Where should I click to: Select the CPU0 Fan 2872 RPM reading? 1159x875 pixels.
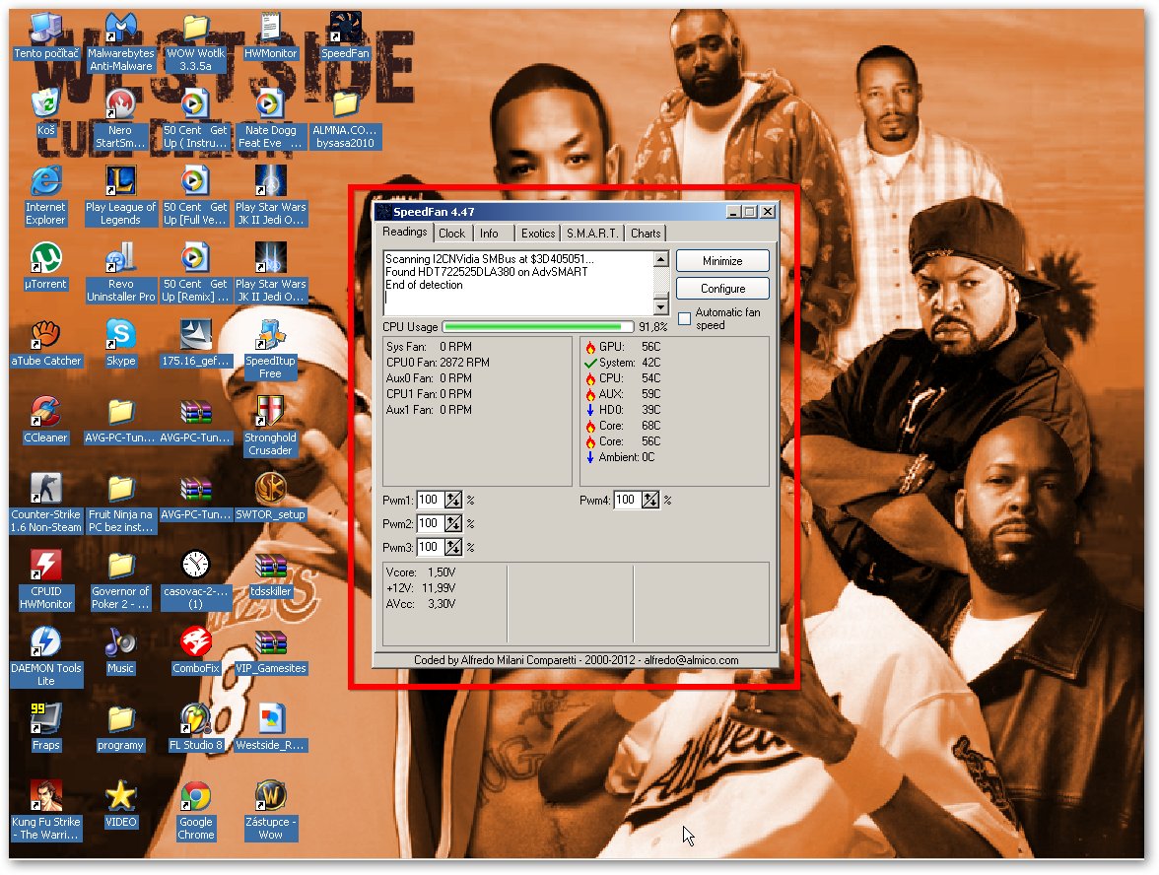tap(438, 363)
